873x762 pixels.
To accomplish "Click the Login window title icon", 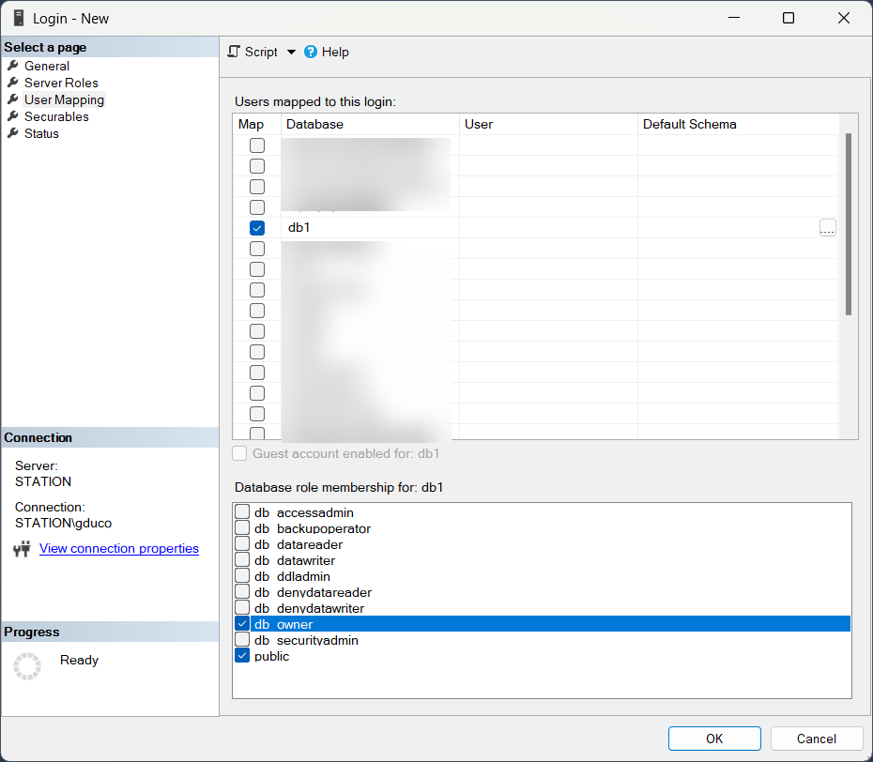I will (x=19, y=19).
